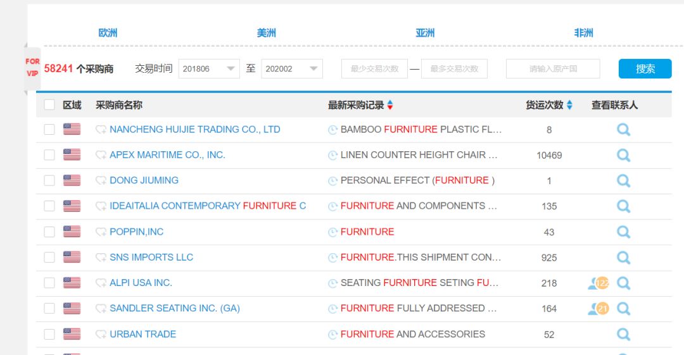684x355 pixels.
Task: Focus the 请输入原产国 origin country field
Action: [553, 69]
